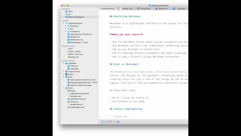The height and width of the screenshot is (136, 241).
Task: Click the document icon in the window title
Action: 150,6
